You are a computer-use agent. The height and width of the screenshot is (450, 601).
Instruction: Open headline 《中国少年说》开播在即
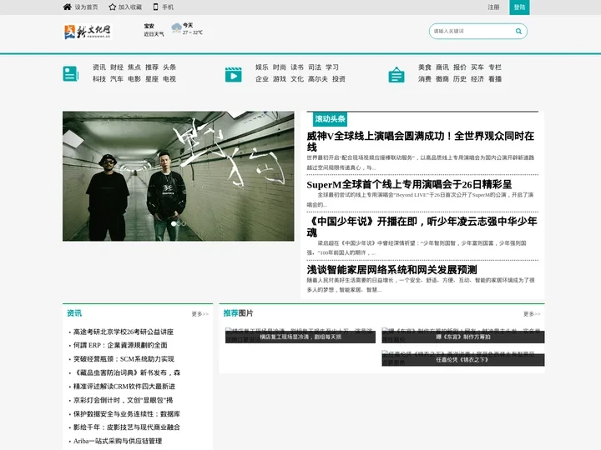coord(422,227)
